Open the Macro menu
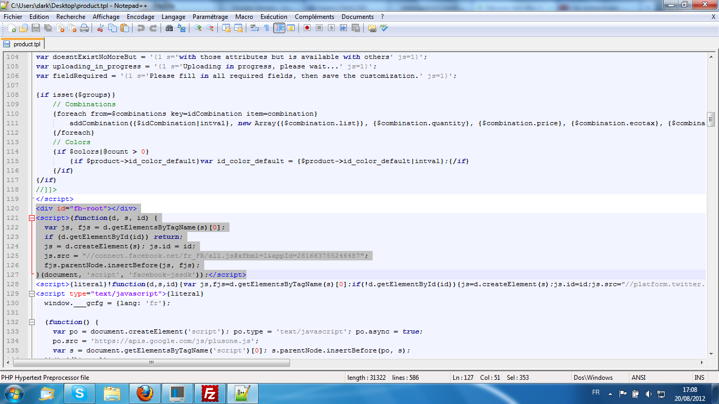 [x=244, y=17]
